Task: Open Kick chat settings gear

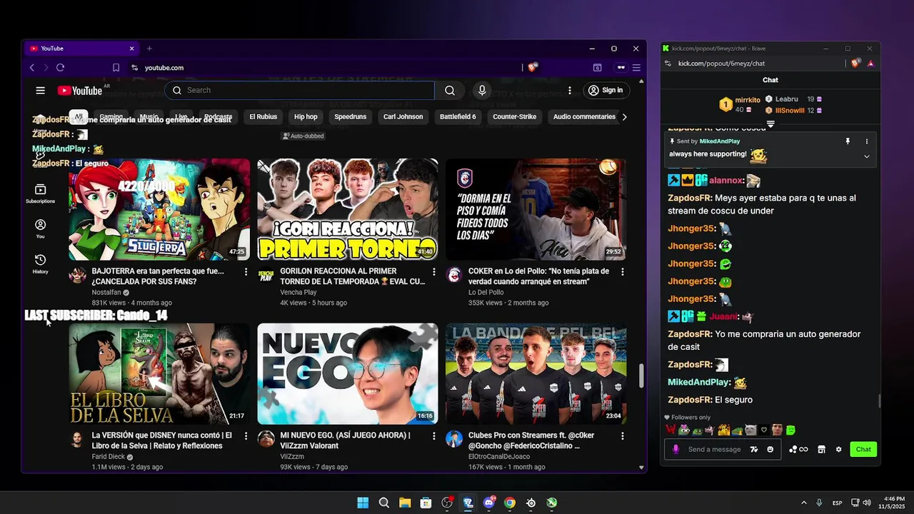Action: [x=838, y=449]
